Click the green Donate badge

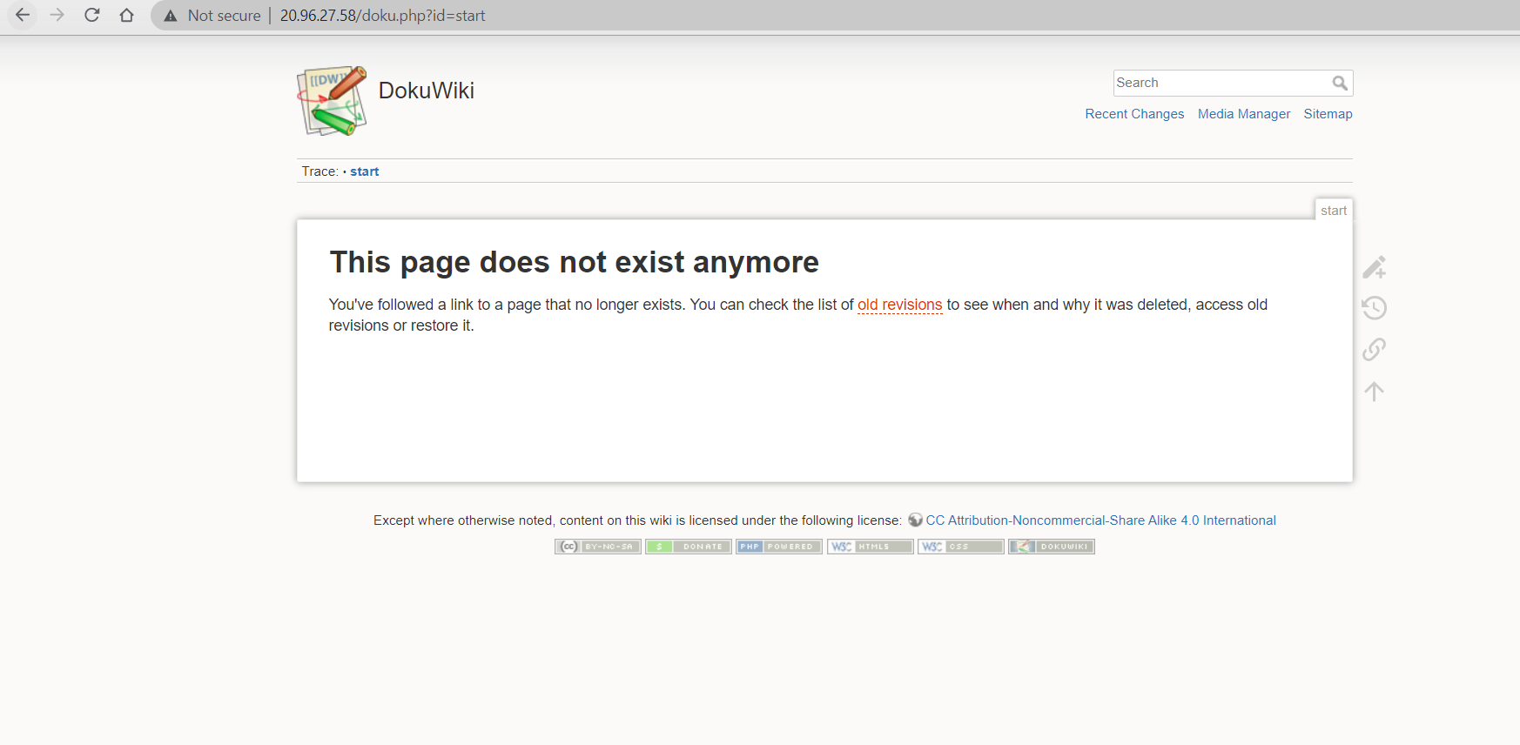688,547
